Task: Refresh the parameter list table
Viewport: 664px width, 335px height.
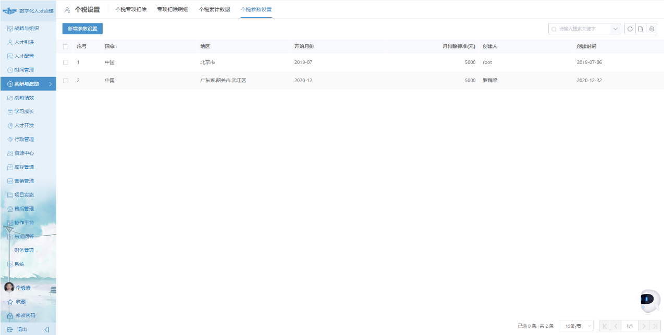Action: click(630, 29)
